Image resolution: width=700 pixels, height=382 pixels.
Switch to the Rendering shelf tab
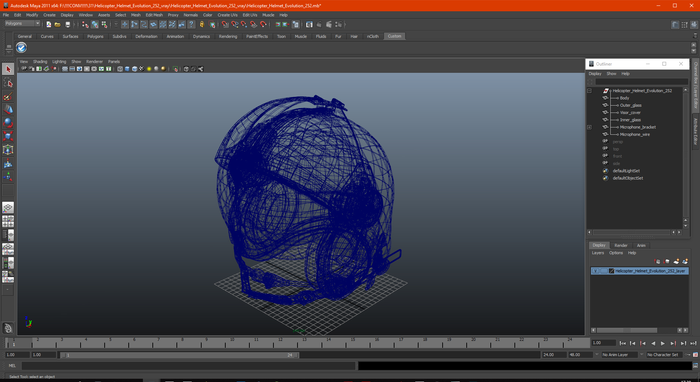coord(228,36)
